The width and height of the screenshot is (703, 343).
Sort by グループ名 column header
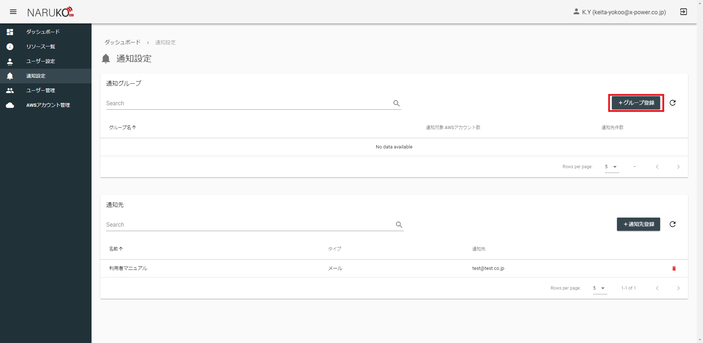pos(123,127)
